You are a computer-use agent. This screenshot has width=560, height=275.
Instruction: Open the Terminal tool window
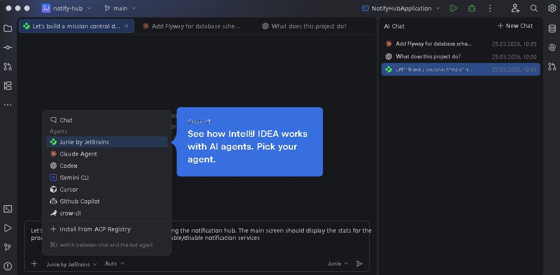pos(8,209)
